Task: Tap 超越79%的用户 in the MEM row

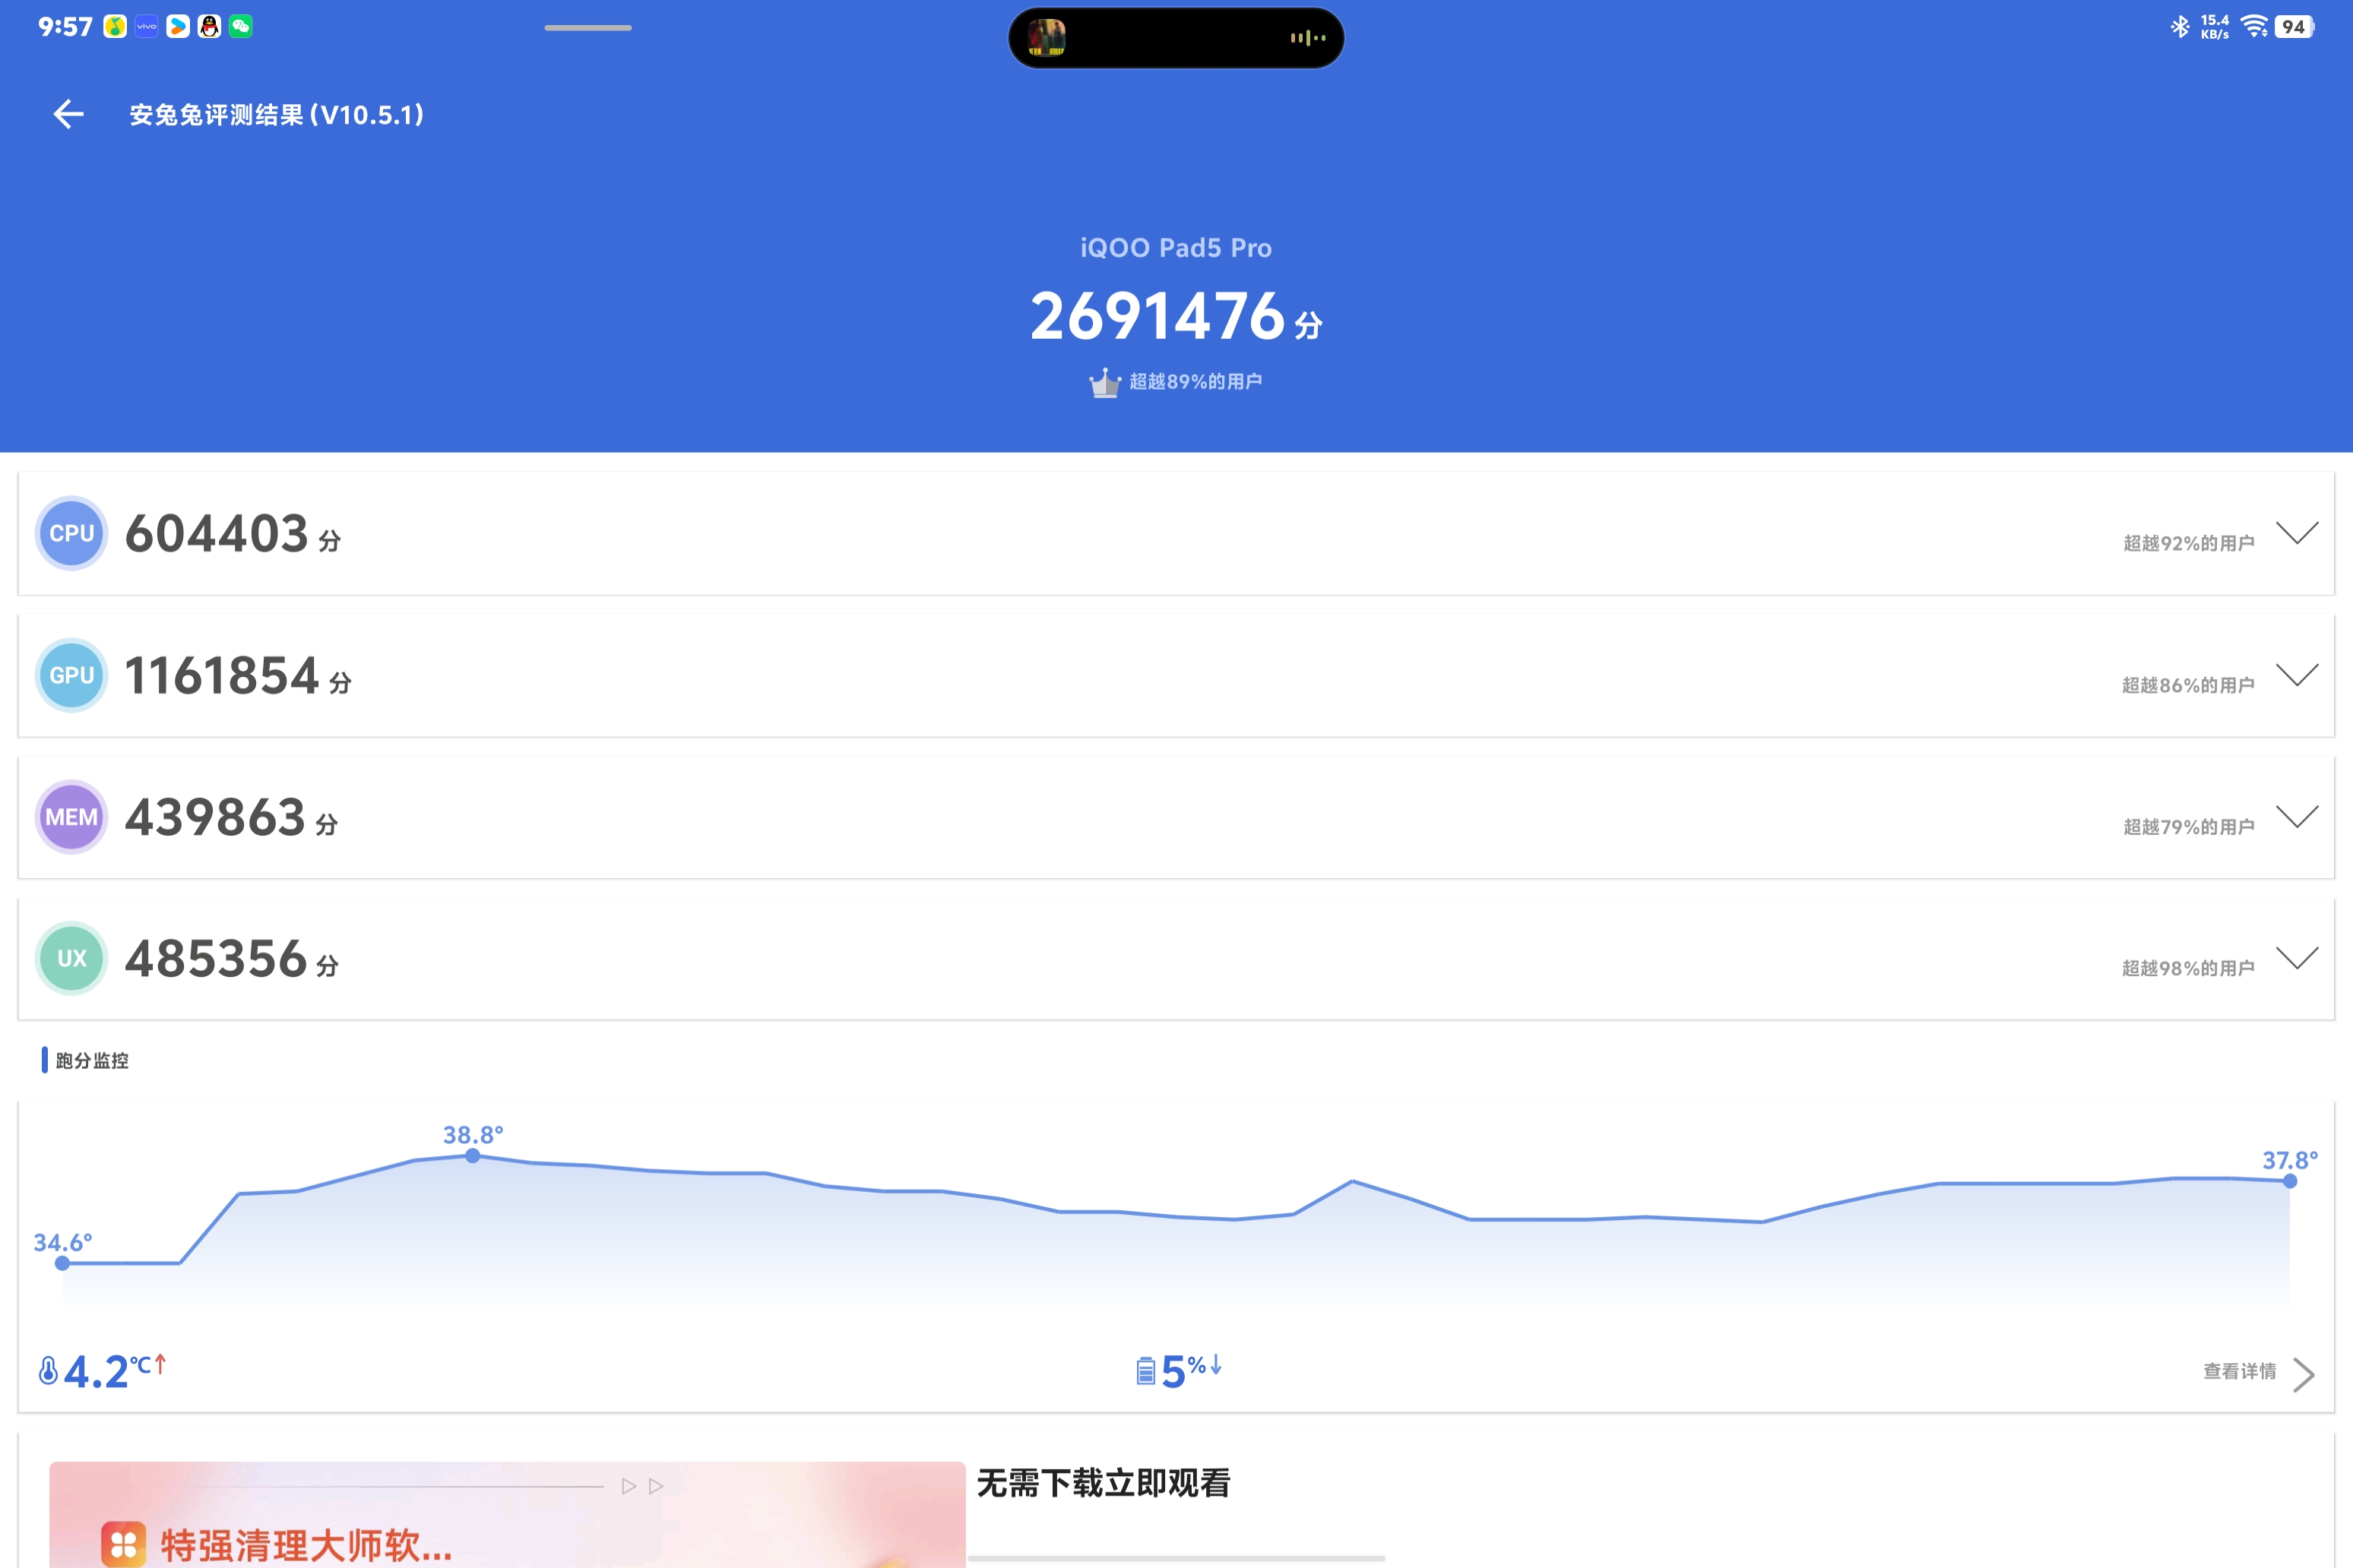Action: coord(2189,827)
